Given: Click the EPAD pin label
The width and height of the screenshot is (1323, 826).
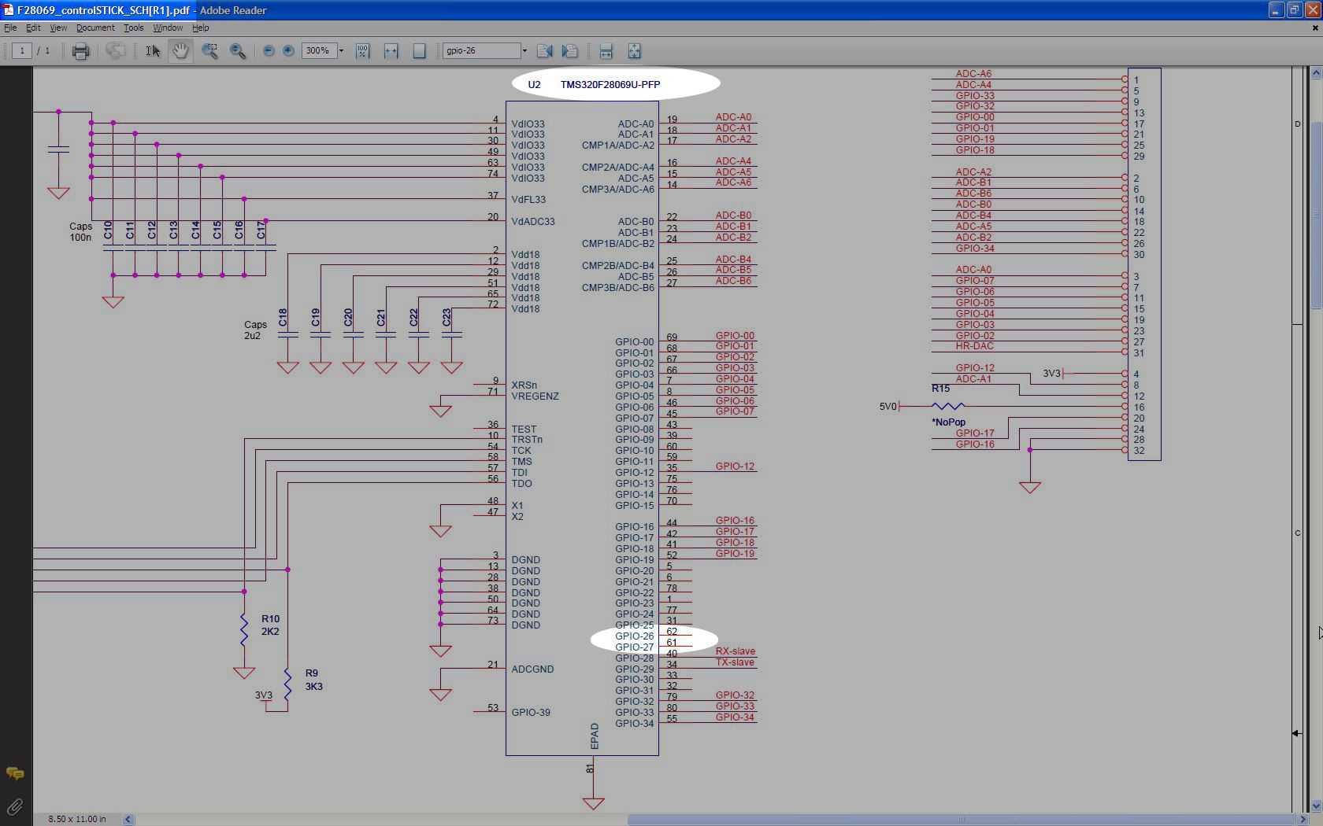Looking at the screenshot, I should coord(595,736).
